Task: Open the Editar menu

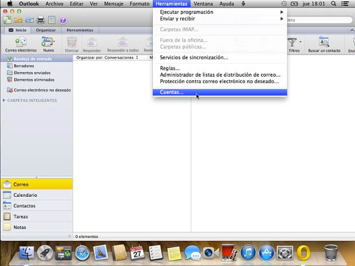Action: (77, 3)
